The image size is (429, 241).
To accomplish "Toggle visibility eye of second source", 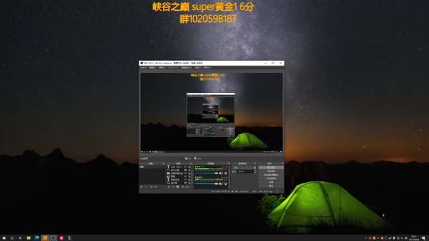I will coord(186,170).
